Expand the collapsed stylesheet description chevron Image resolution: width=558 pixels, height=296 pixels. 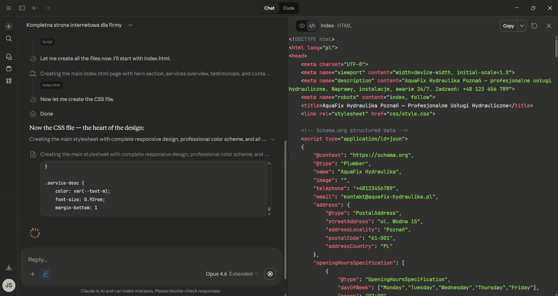(x=273, y=139)
